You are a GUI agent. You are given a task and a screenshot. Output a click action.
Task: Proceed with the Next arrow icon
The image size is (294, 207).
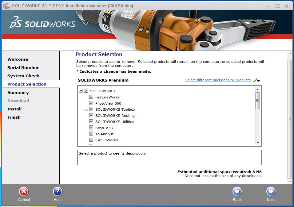271,191
